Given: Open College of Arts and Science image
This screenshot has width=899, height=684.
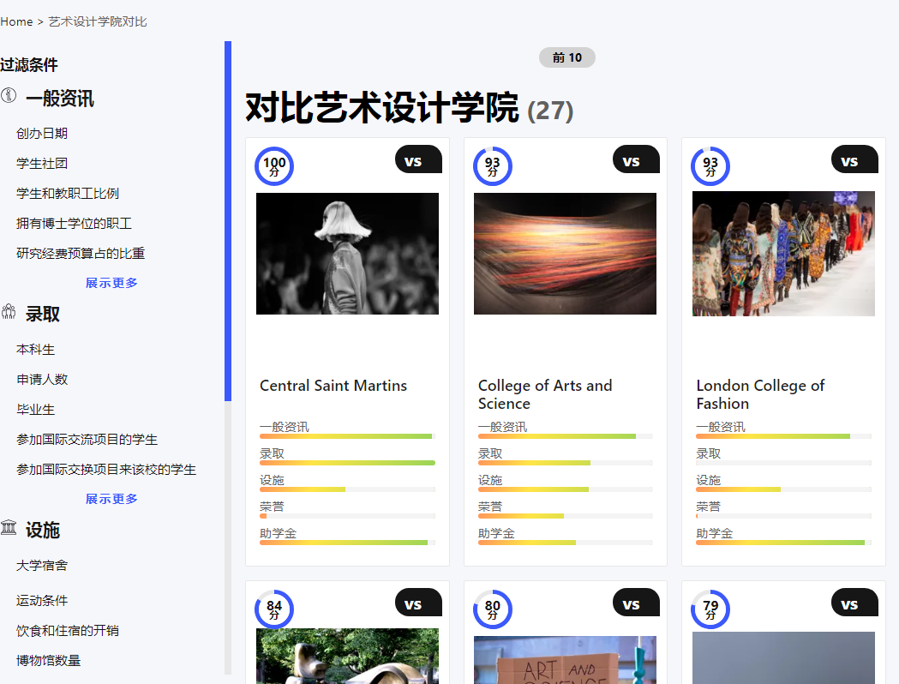Looking at the screenshot, I should (566, 254).
